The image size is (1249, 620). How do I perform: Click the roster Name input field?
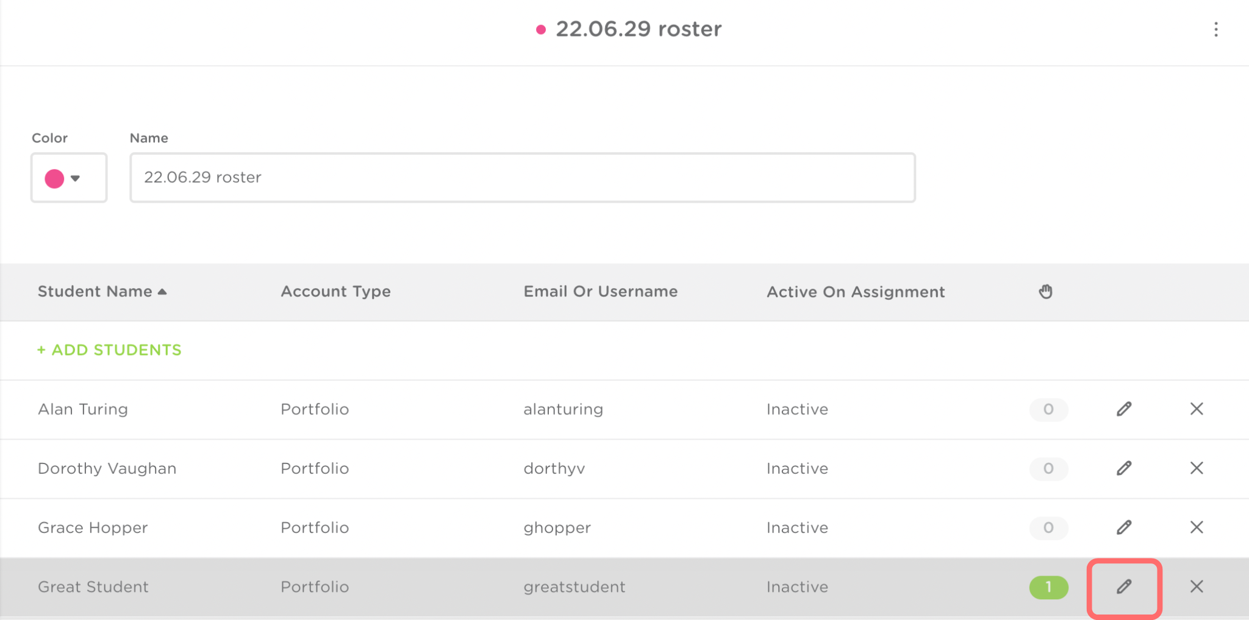(x=522, y=177)
